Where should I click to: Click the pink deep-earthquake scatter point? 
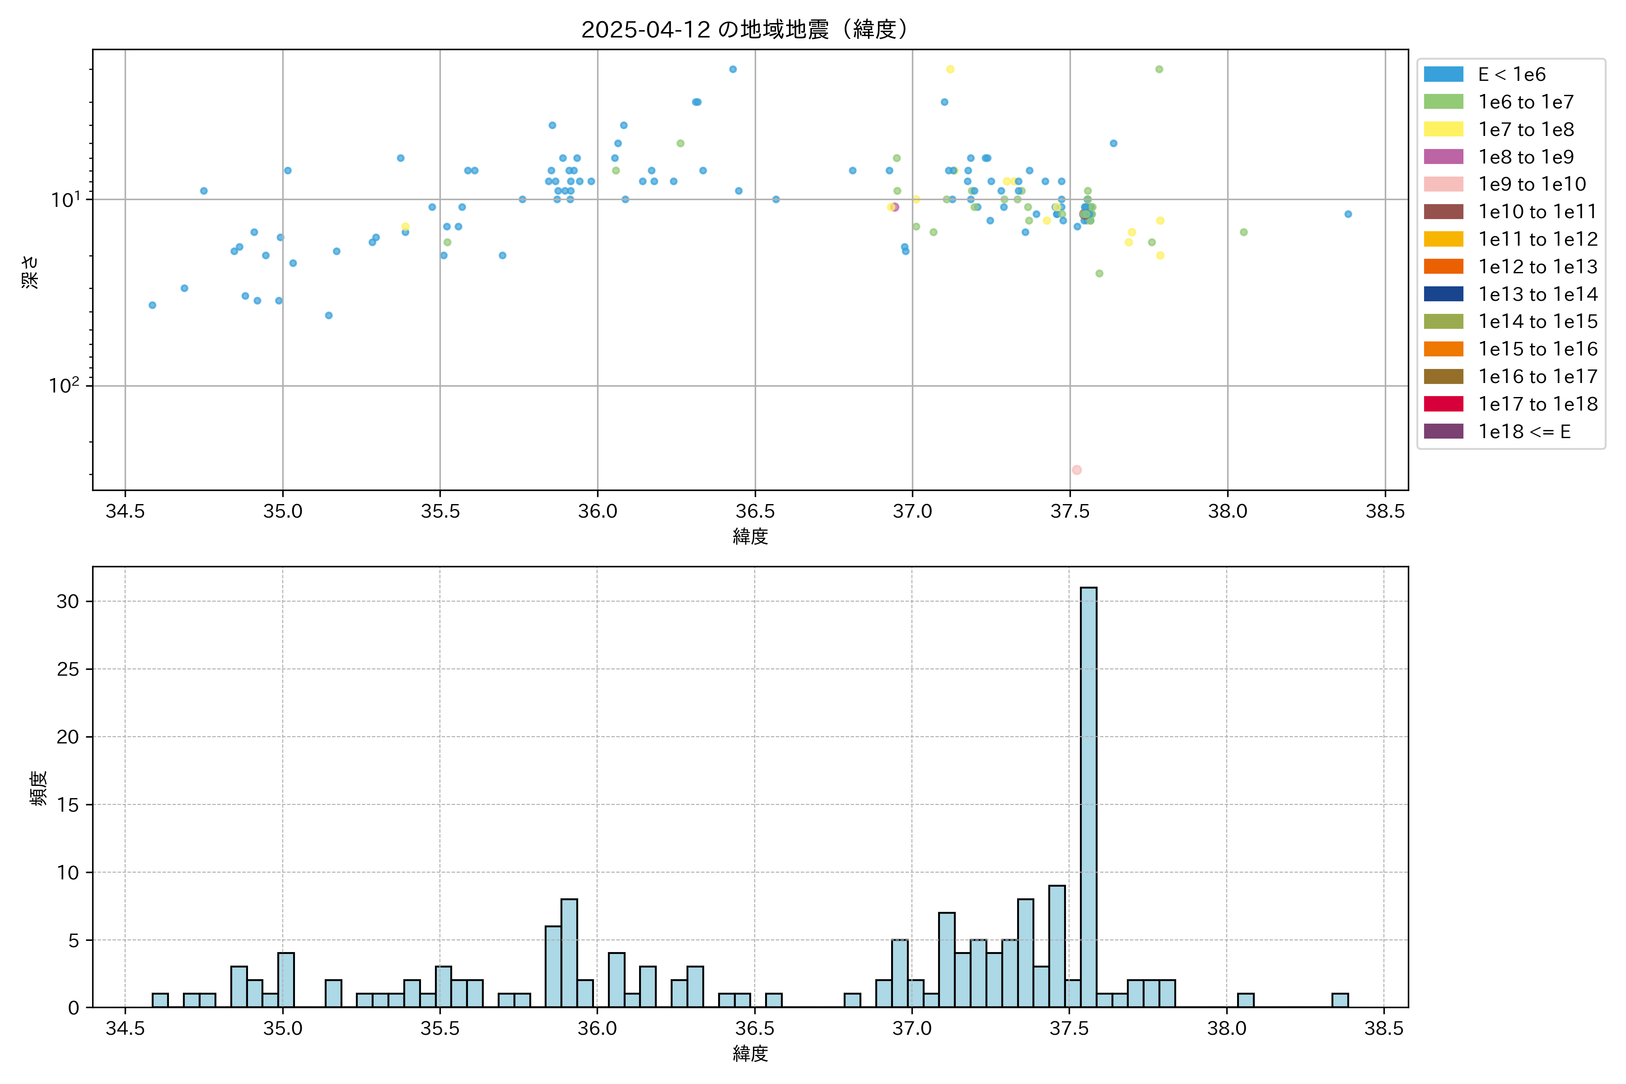tap(1076, 470)
